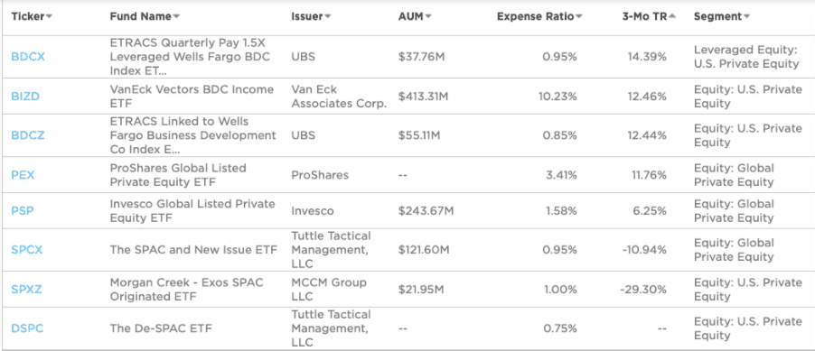Click The De-SPAC ETF fund name

tap(161, 328)
